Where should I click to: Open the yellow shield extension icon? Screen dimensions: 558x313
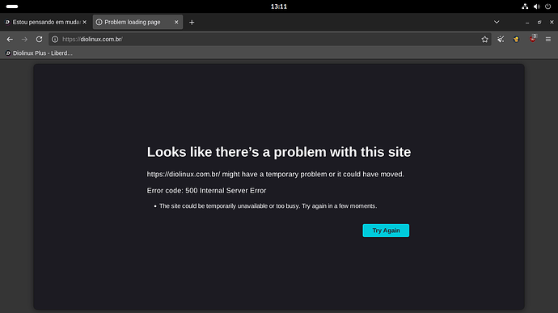517,39
